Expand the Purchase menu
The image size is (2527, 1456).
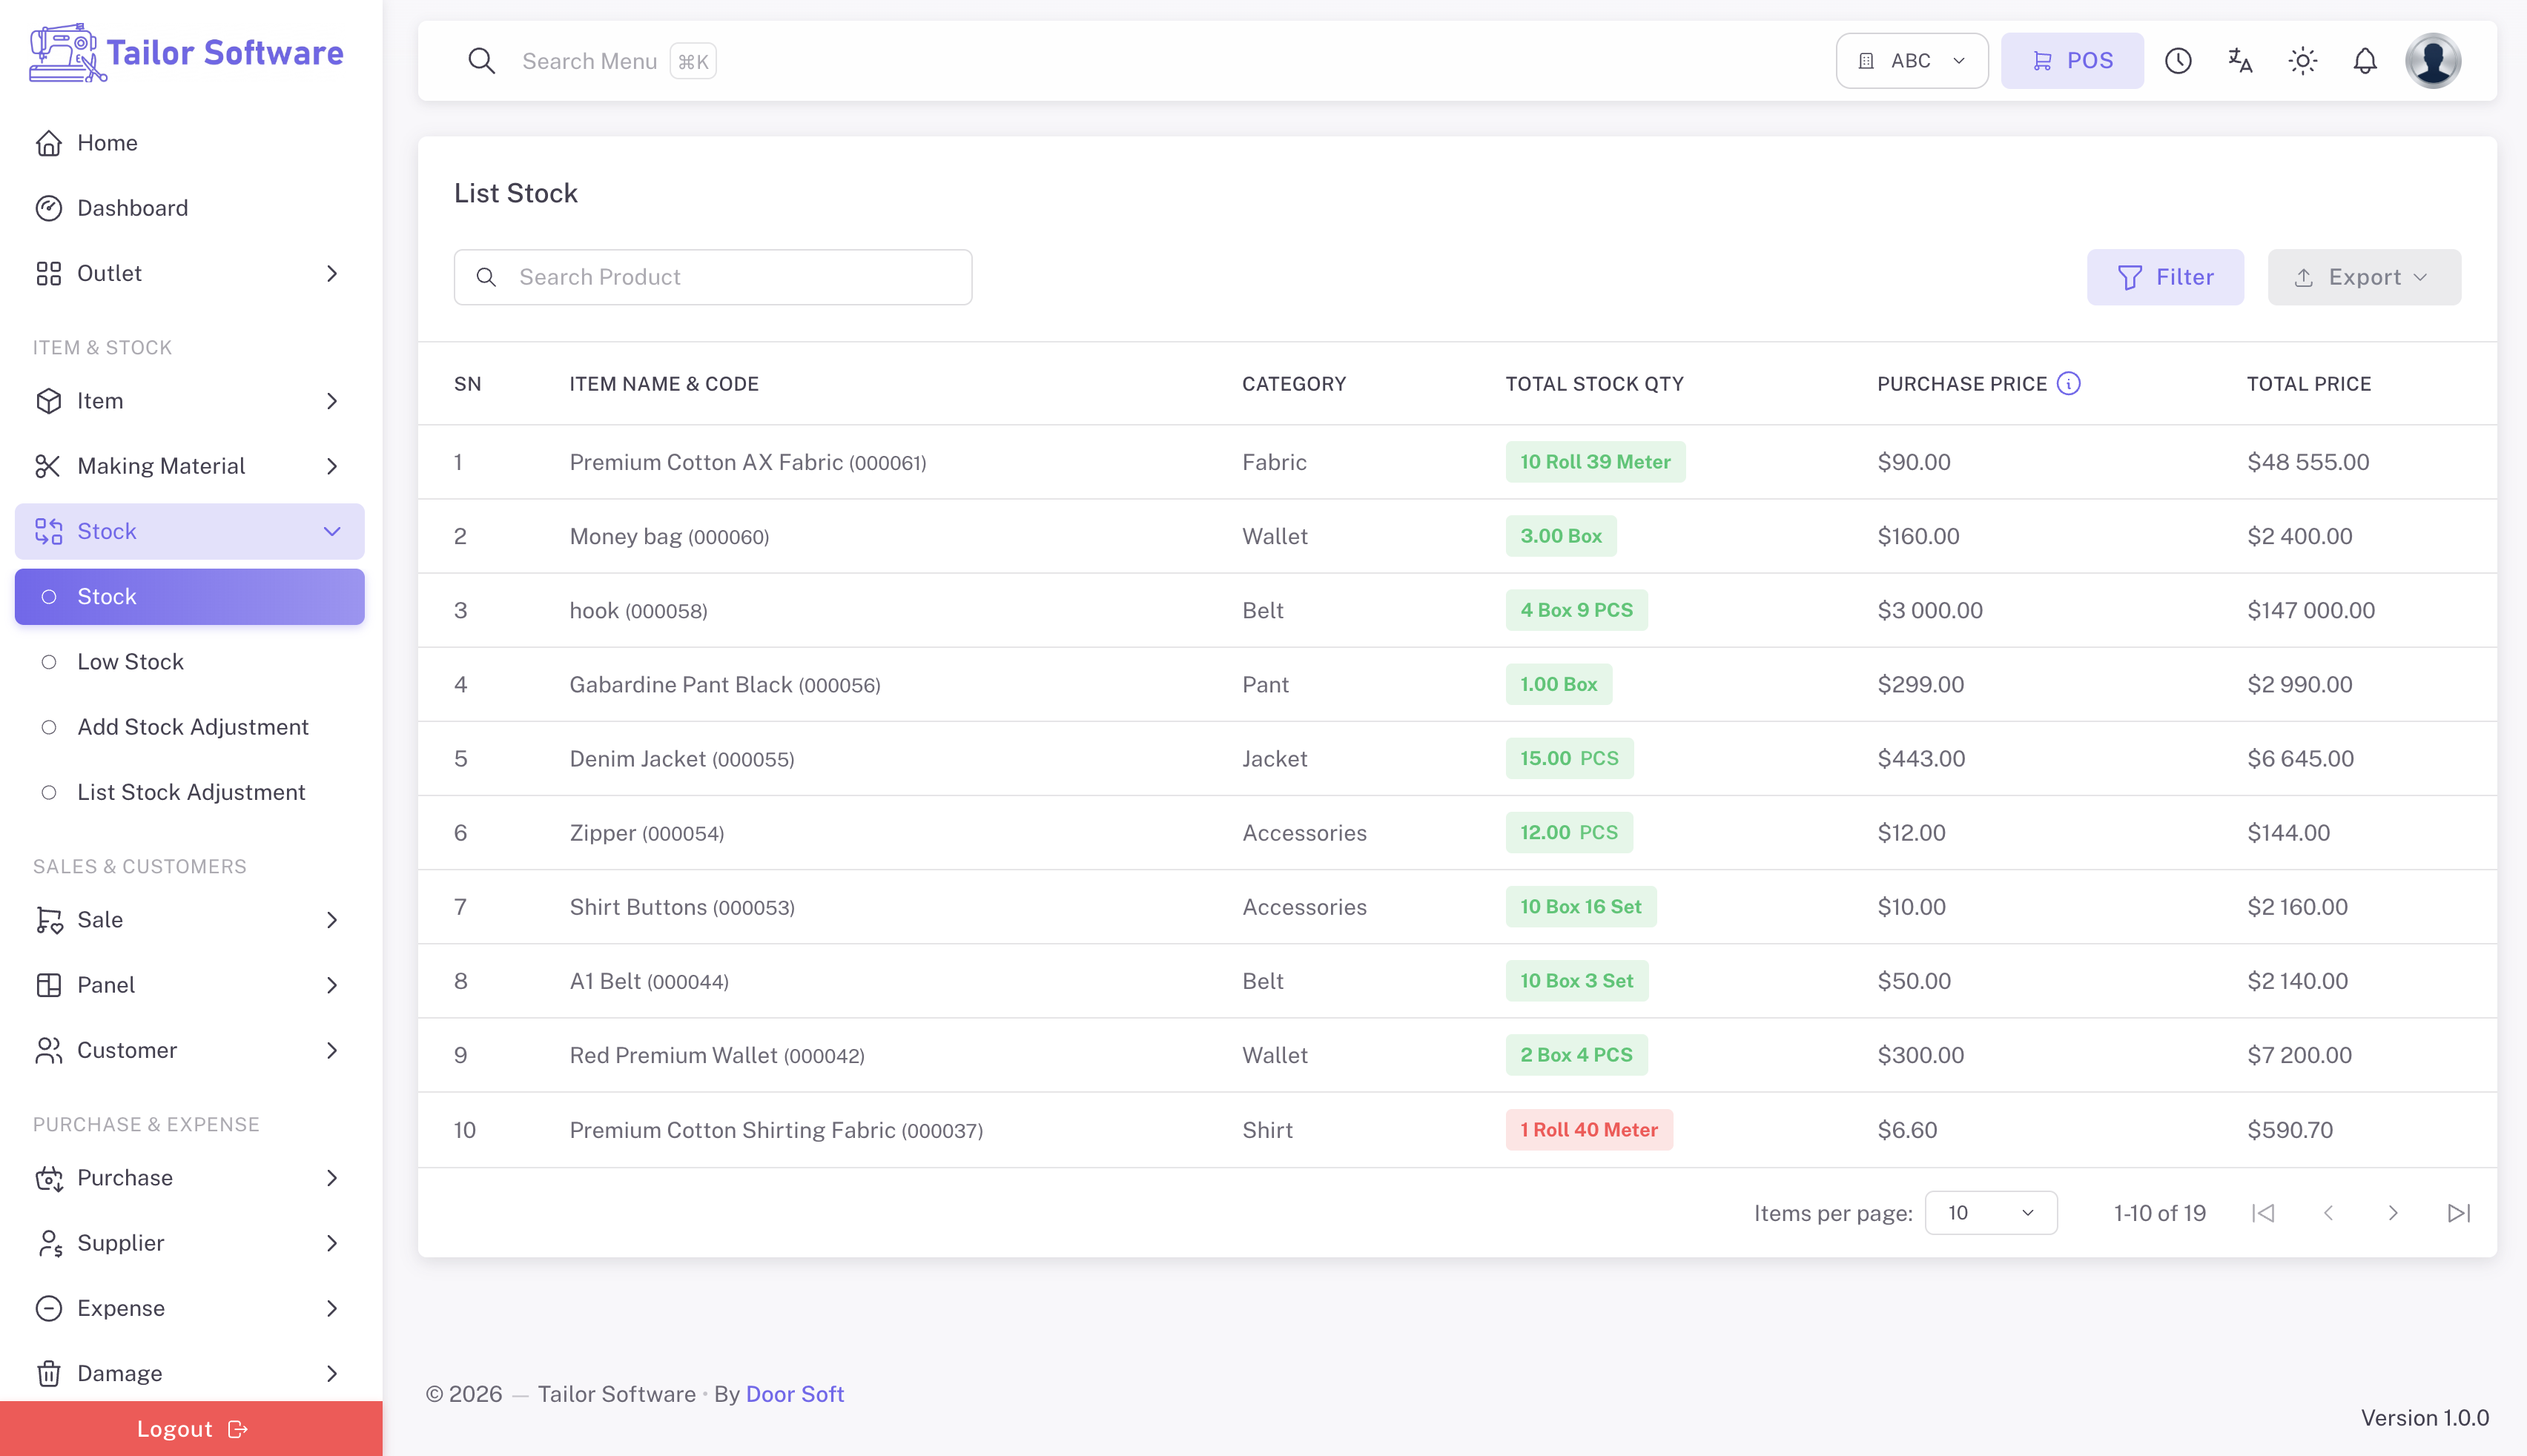click(x=189, y=1178)
